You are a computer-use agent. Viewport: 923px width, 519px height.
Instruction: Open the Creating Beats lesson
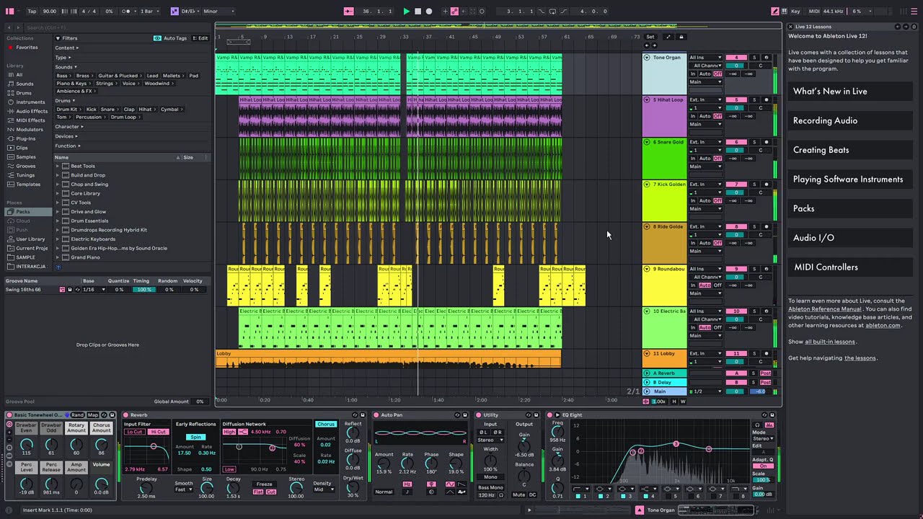pos(850,150)
